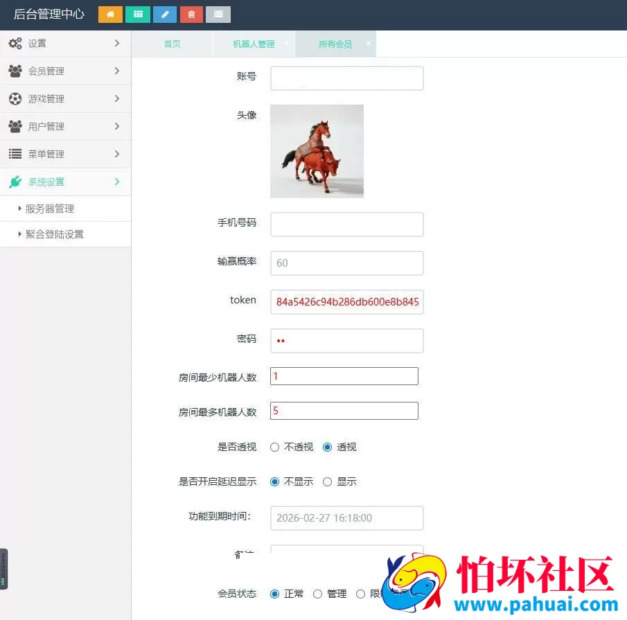Select the 不显示 delay radio option

point(275,481)
